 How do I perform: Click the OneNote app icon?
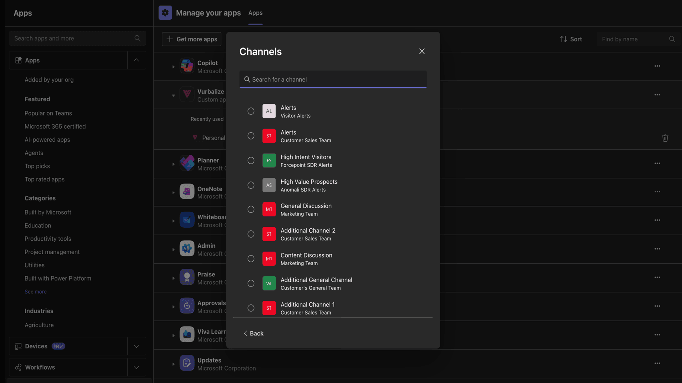[x=187, y=191]
